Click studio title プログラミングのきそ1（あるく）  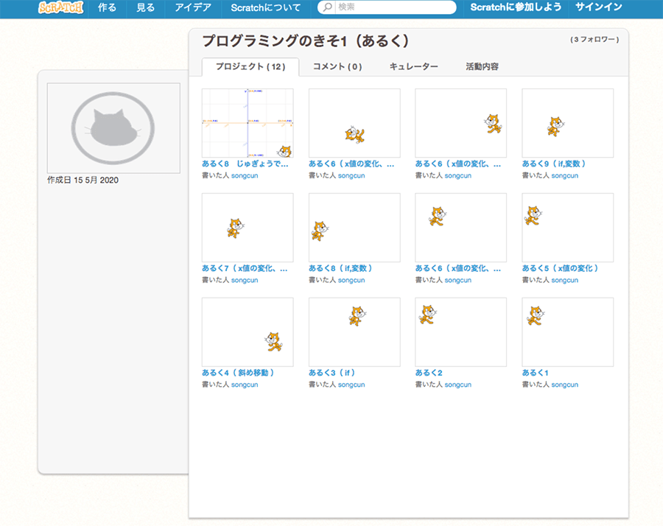tap(306, 41)
